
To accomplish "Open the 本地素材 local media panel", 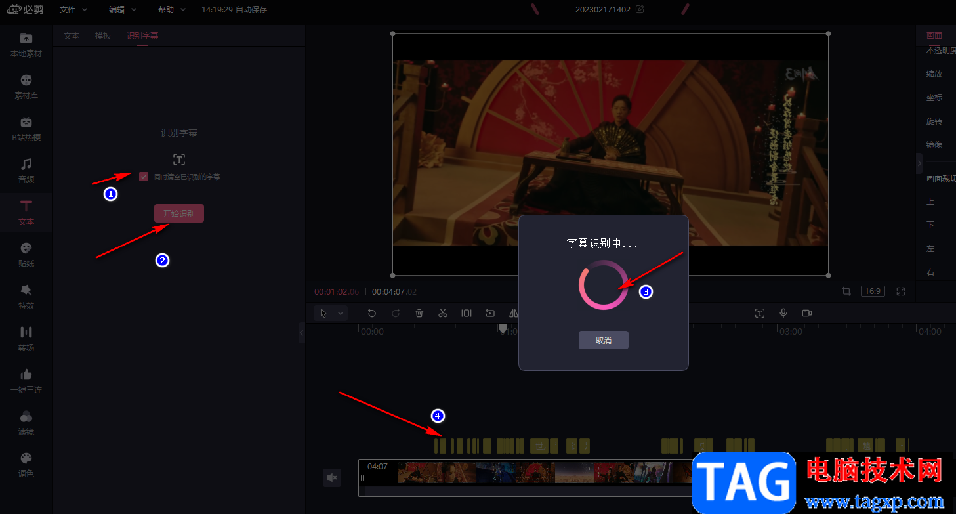I will [x=26, y=45].
